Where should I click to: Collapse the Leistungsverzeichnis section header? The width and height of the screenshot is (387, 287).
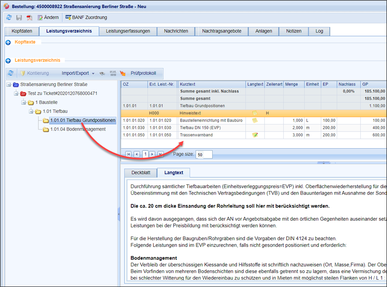[x=8, y=60]
